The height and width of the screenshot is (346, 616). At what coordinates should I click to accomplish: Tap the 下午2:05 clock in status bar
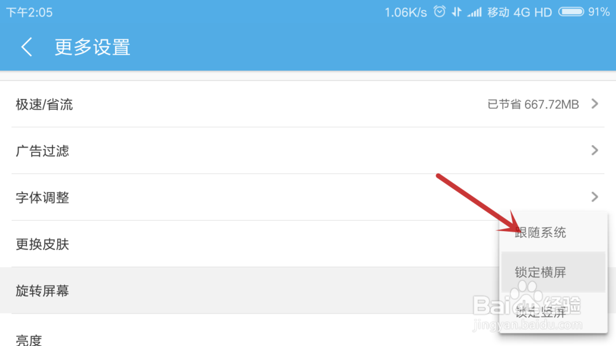coord(29,12)
